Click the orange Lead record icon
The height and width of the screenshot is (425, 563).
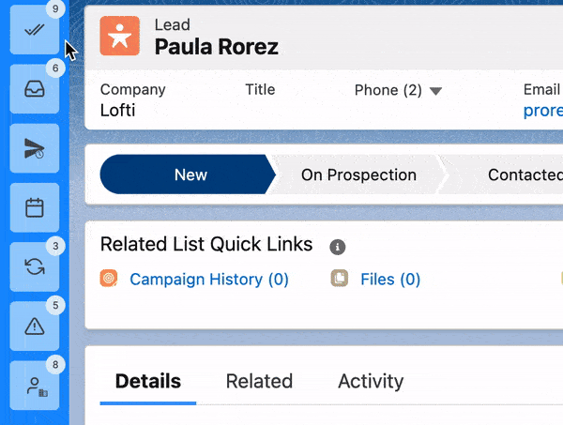119,36
